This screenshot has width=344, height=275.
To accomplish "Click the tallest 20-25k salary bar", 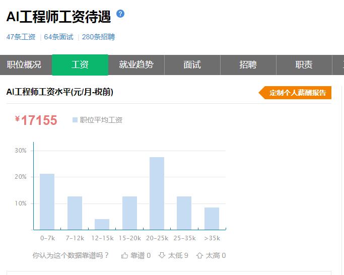I will [x=157, y=193].
